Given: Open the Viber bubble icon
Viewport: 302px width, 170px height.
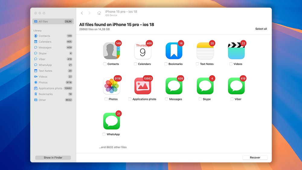Looking at the screenshot, I should pos(236,86).
